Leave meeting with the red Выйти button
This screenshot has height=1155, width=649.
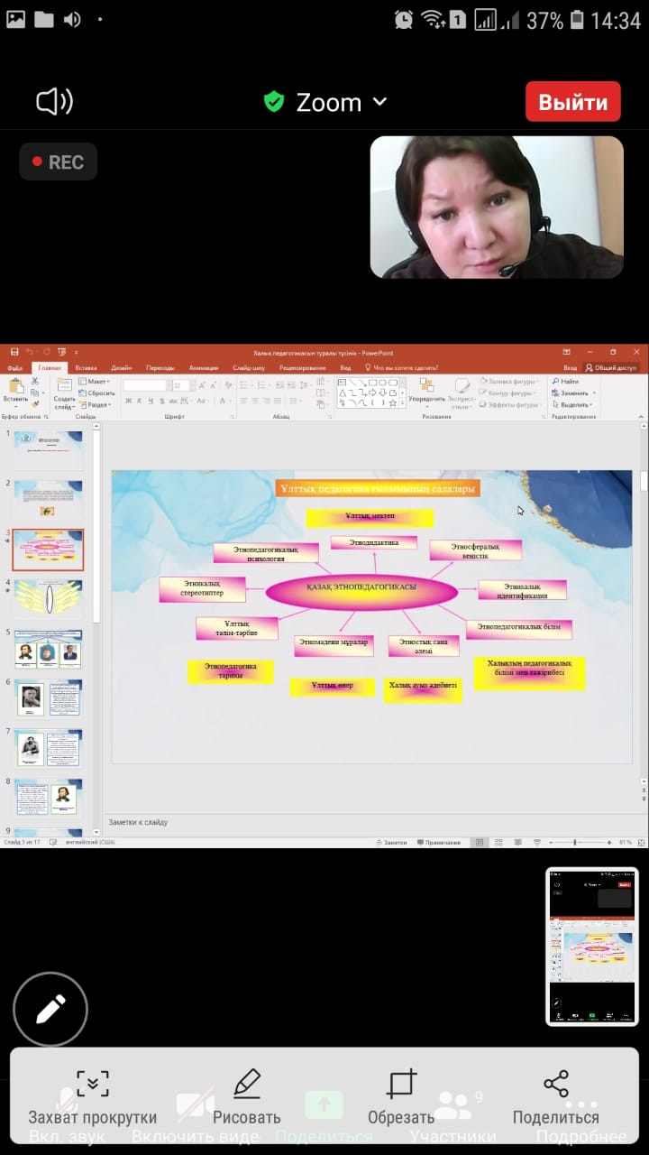tap(573, 101)
